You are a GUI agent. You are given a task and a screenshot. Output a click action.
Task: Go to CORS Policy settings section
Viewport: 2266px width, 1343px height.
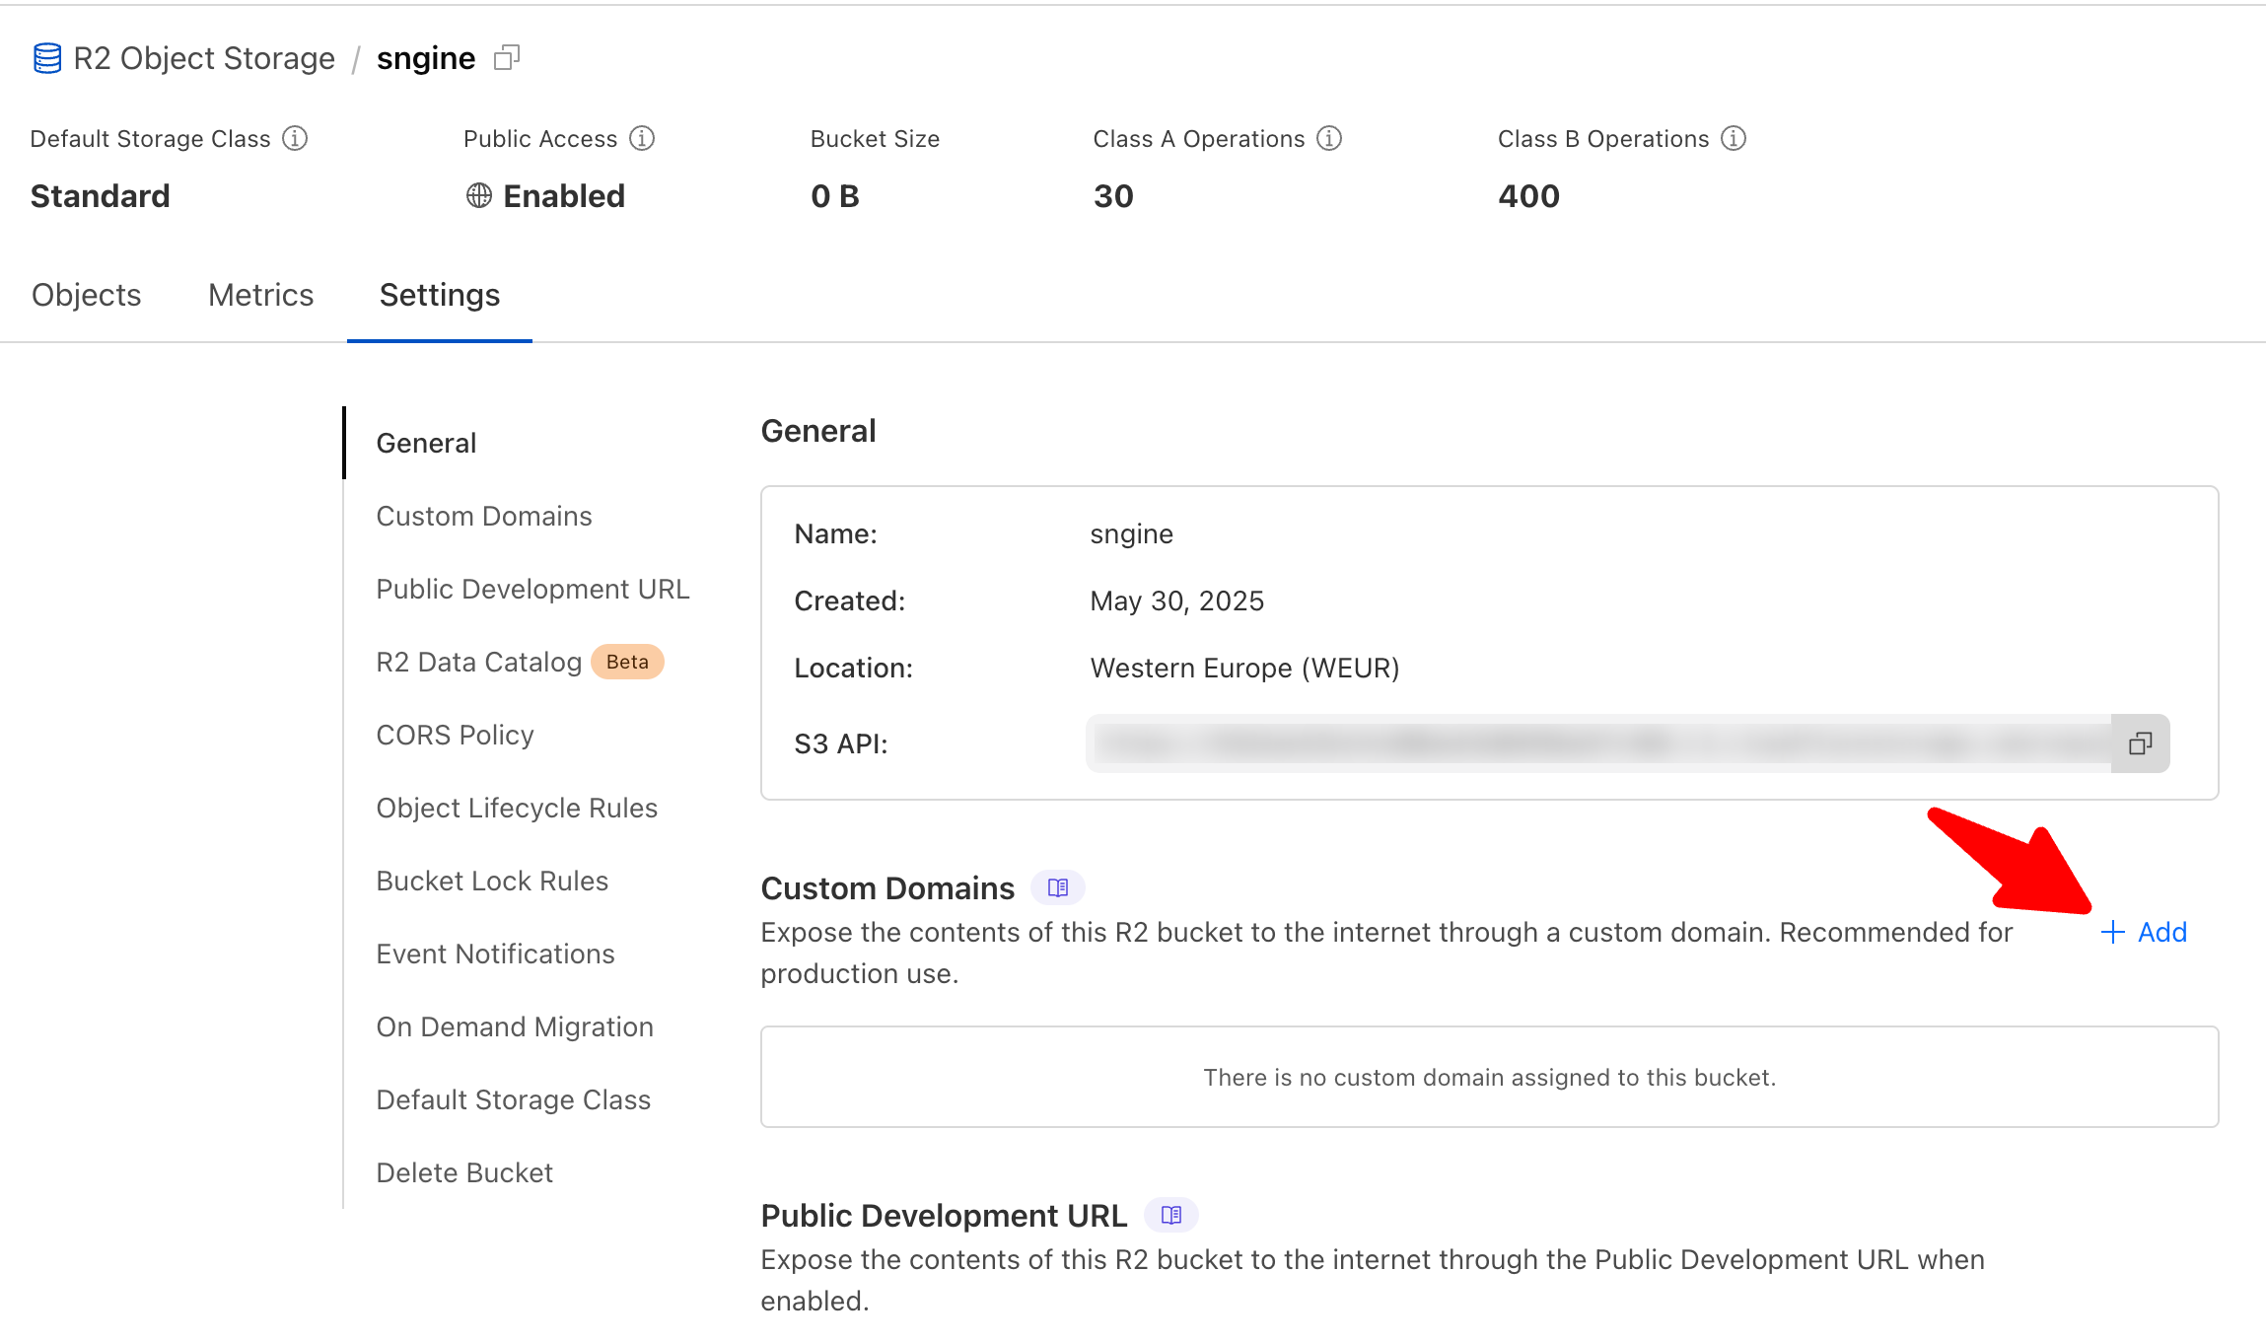pyautogui.click(x=455, y=735)
